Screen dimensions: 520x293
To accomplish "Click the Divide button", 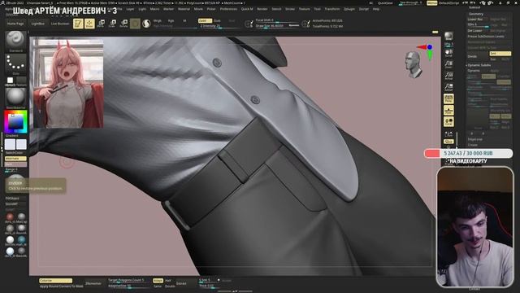I will [473, 56].
